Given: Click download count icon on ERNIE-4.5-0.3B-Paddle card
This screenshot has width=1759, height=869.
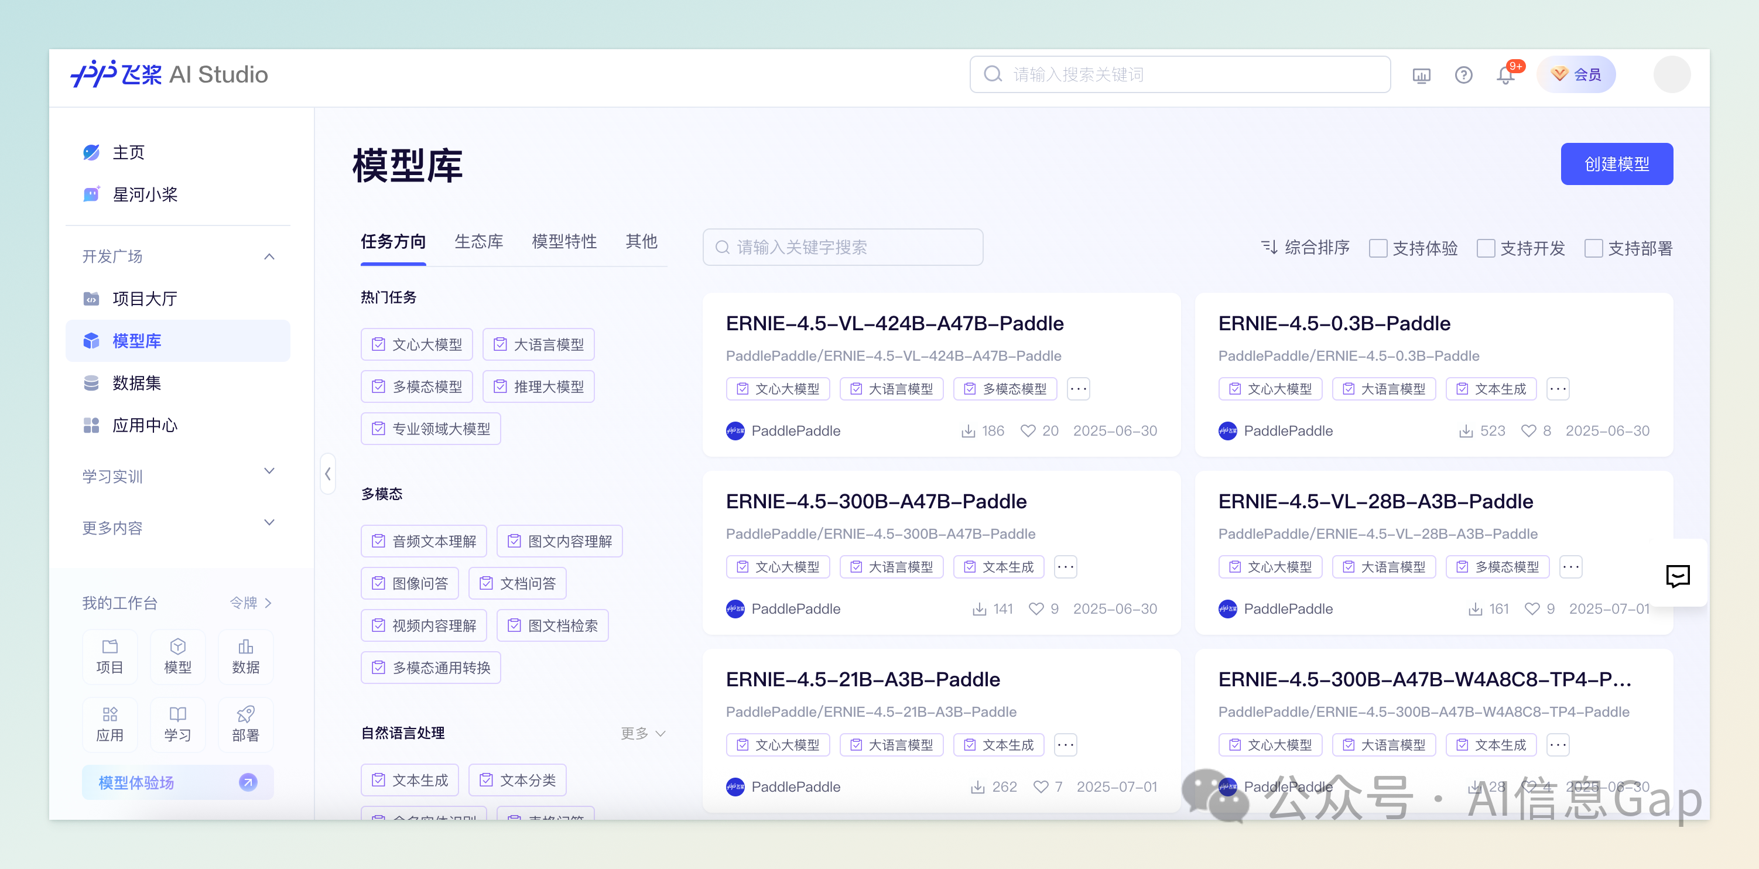Looking at the screenshot, I should point(1466,431).
